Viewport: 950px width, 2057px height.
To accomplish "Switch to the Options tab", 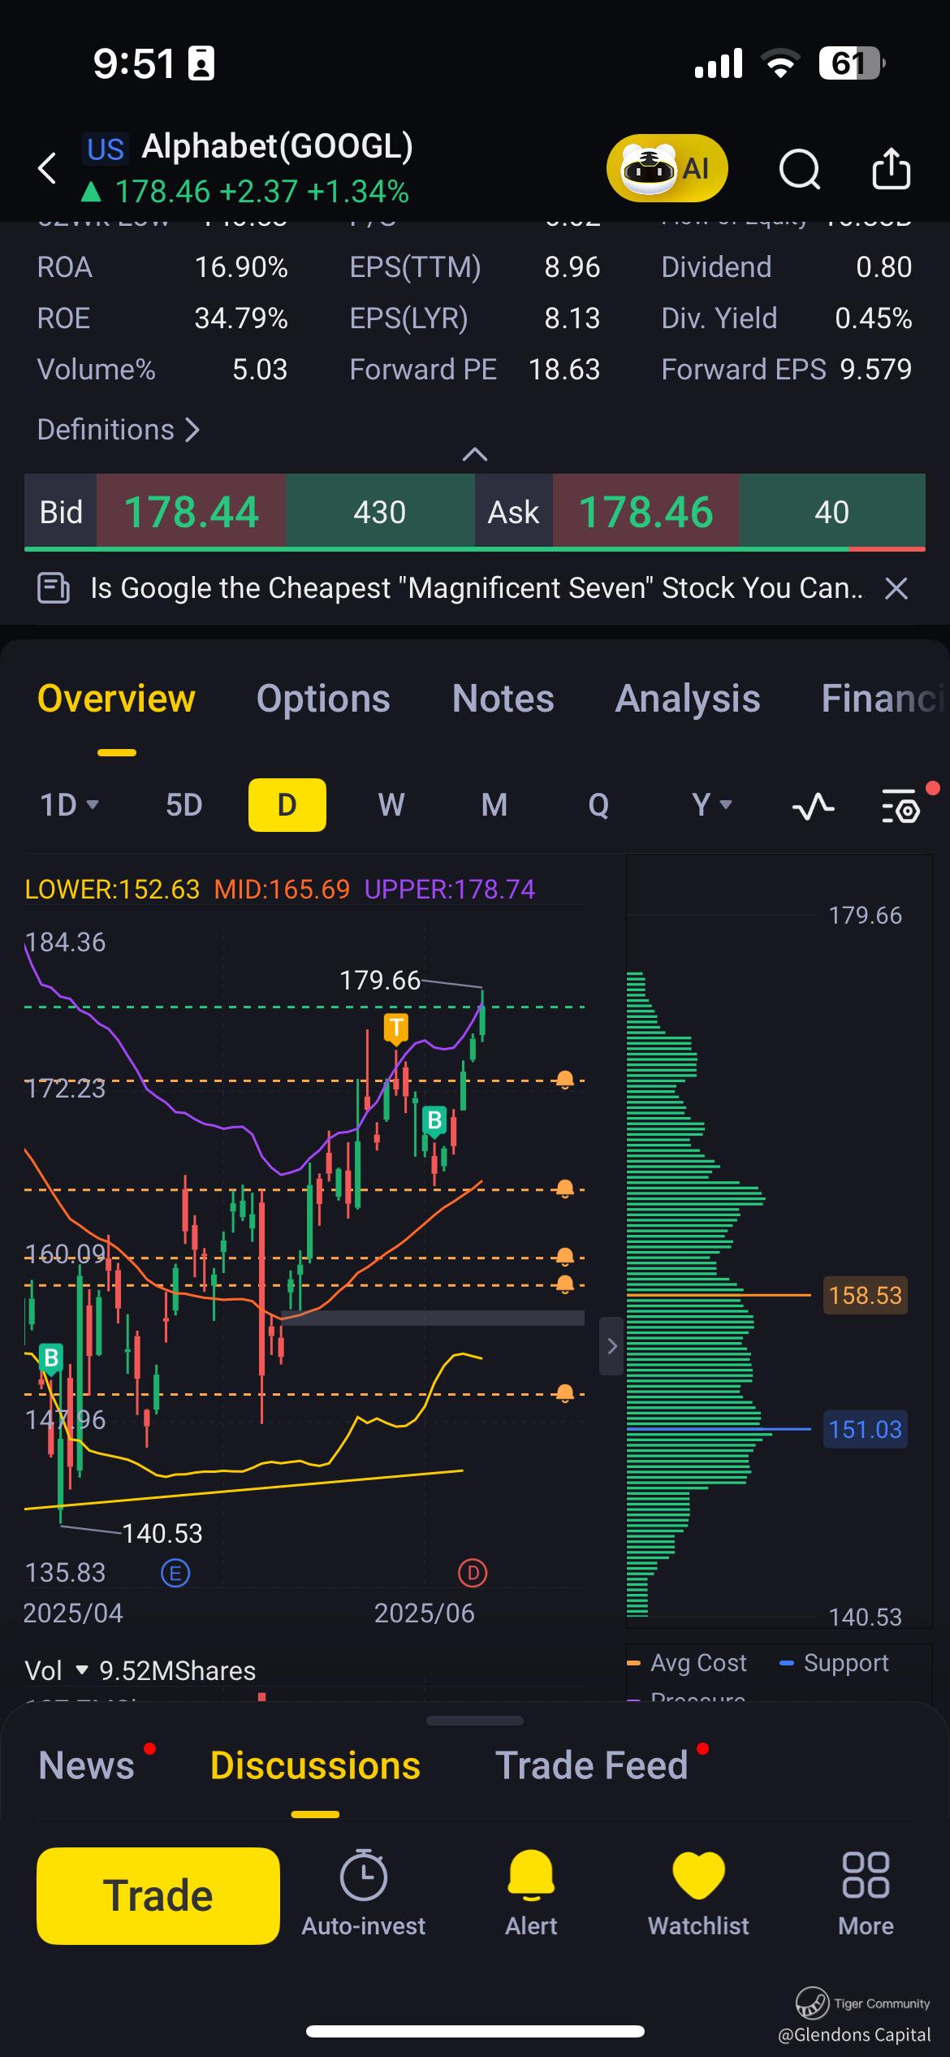I will click(323, 699).
